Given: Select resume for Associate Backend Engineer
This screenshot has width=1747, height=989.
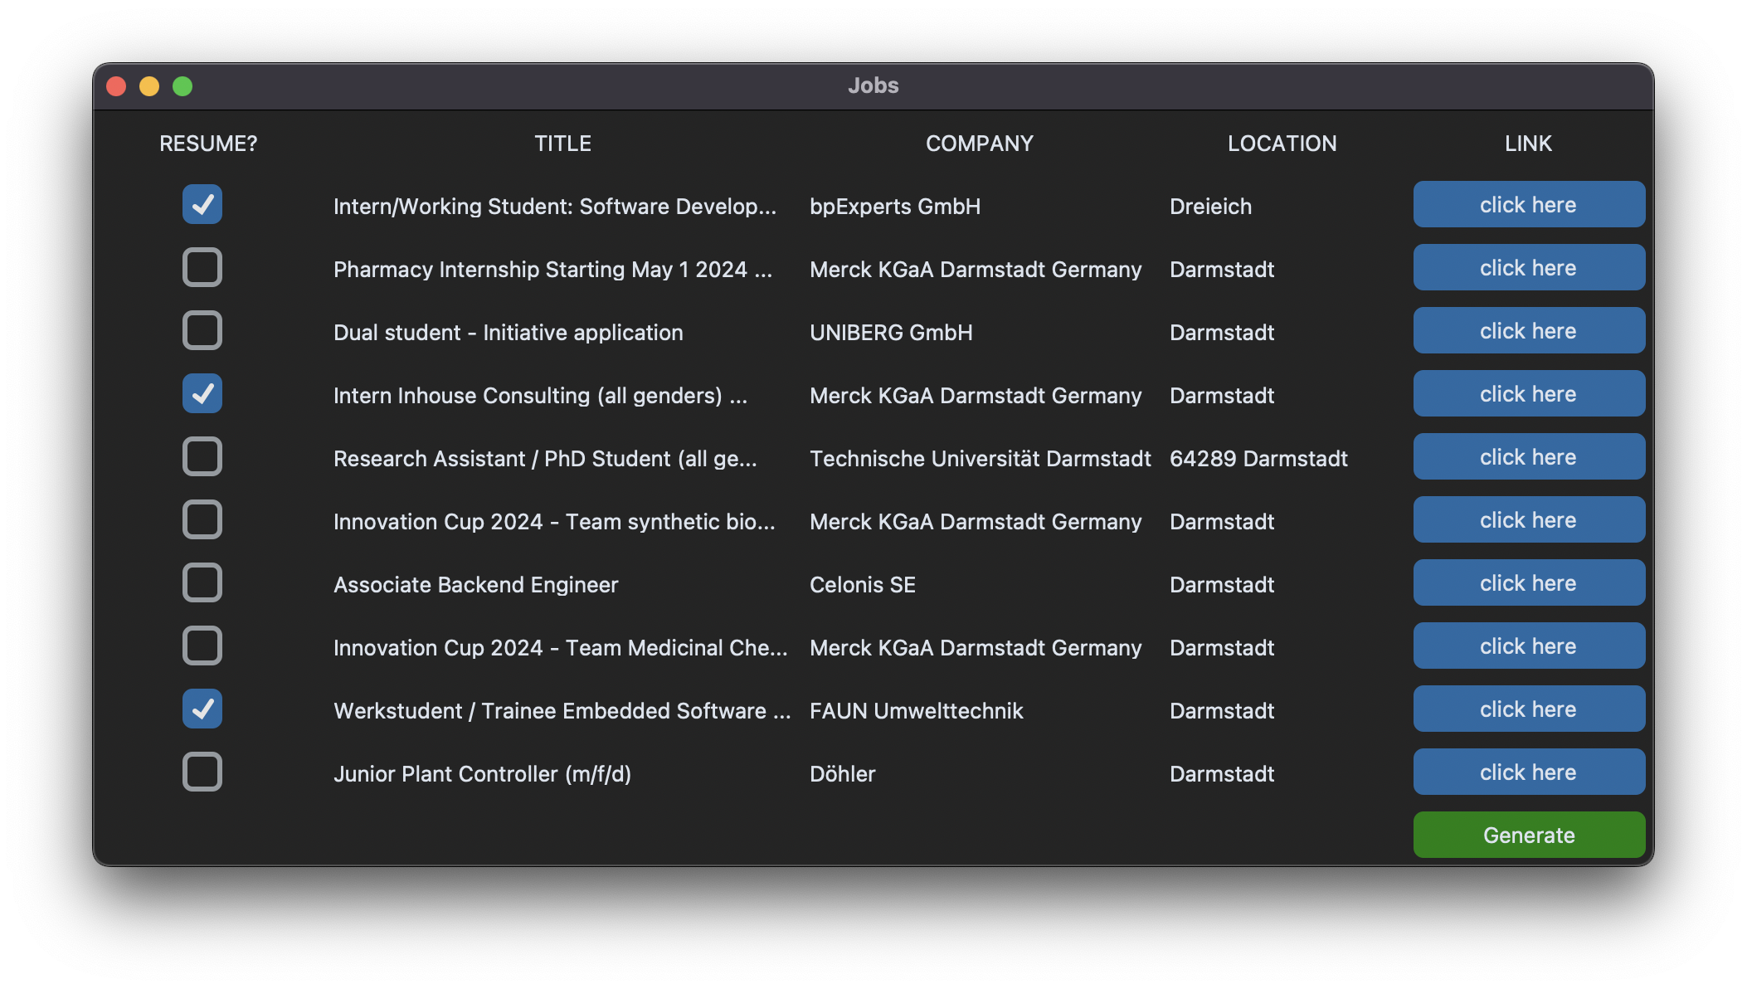Looking at the screenshot, I should (202, 582).
